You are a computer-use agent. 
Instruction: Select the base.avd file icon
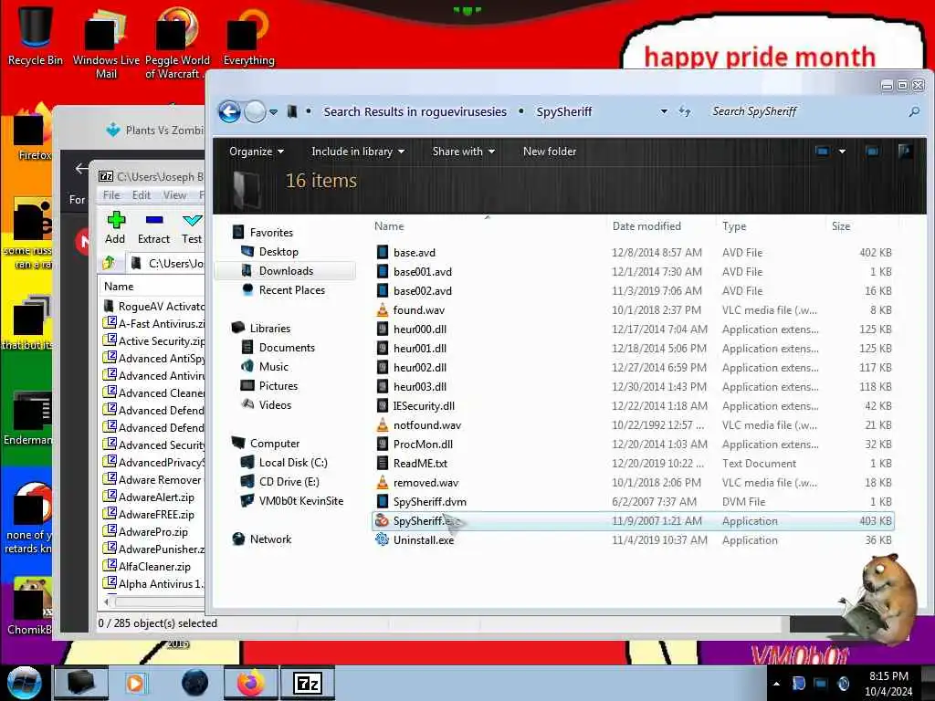point(383,252)
